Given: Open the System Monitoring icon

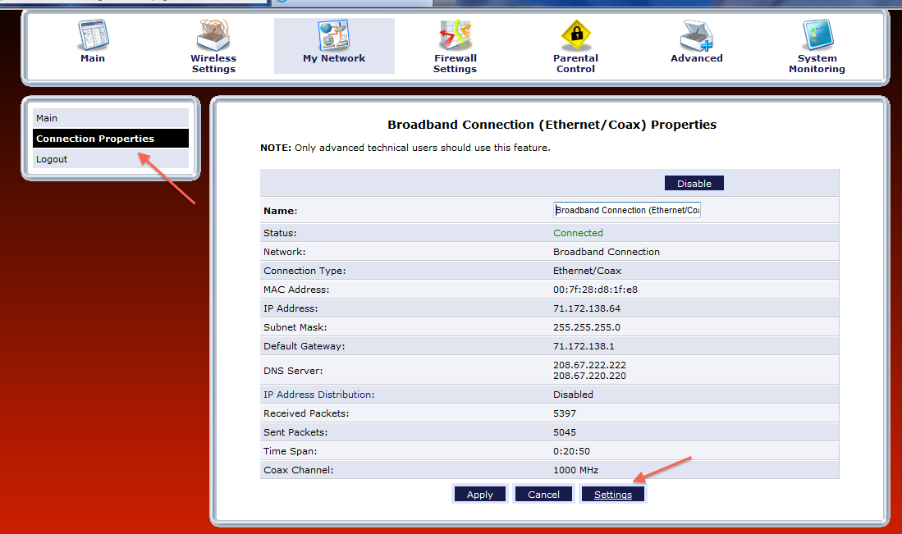Looking at the screenshot, I should (817, 34).
